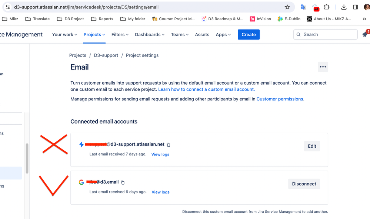
Task: Open the browser Downloads icon
Action: (x=344, y=7)
